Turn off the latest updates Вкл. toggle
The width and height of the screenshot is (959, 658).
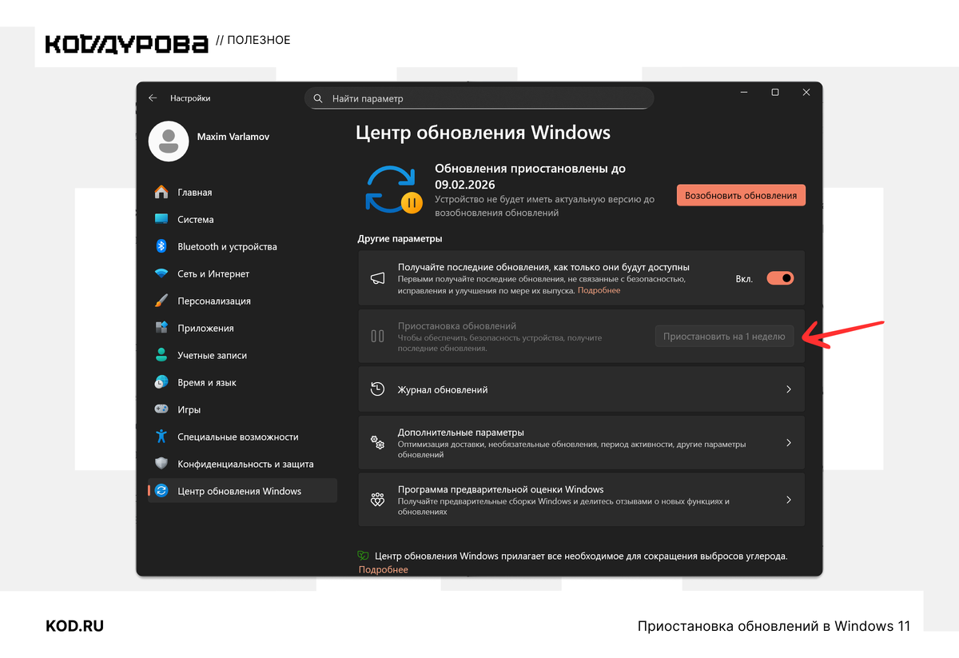point(780,278)
